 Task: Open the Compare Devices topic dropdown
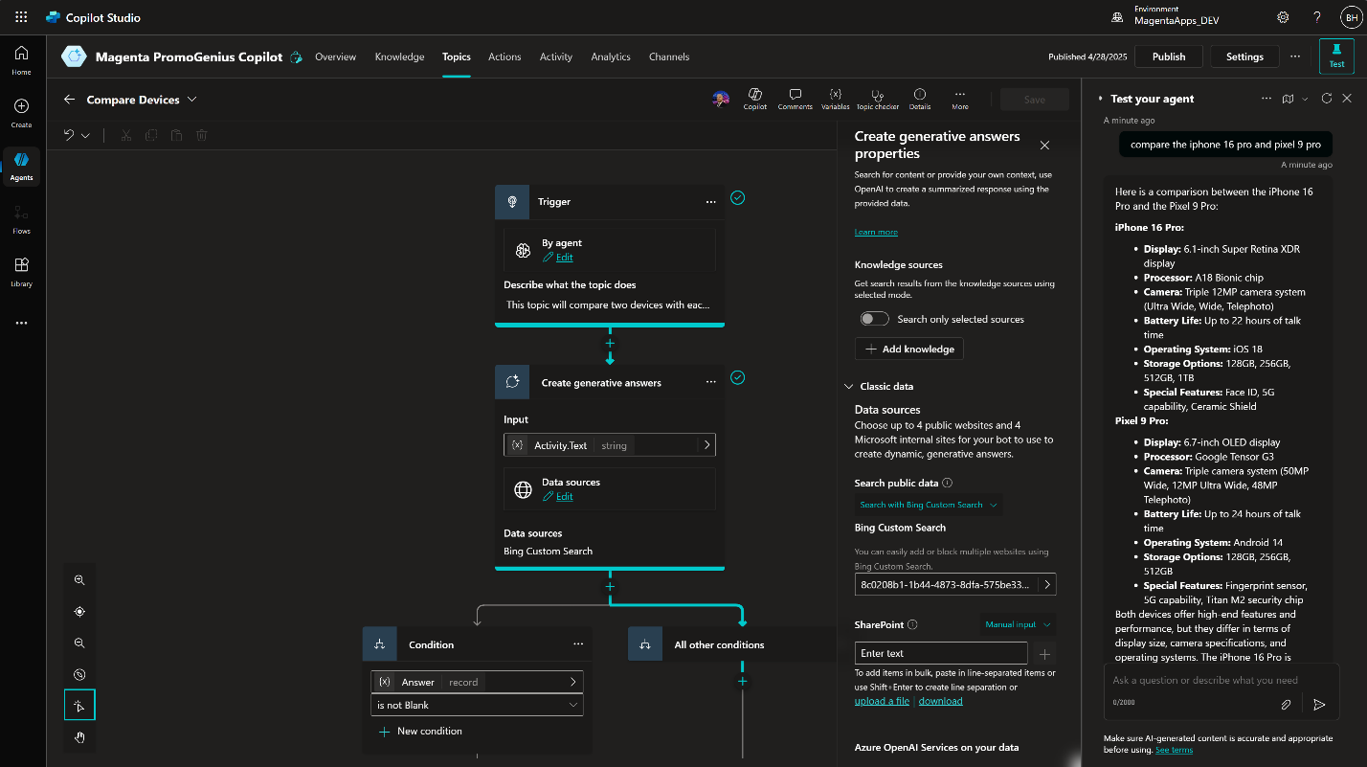coord(192,100)
